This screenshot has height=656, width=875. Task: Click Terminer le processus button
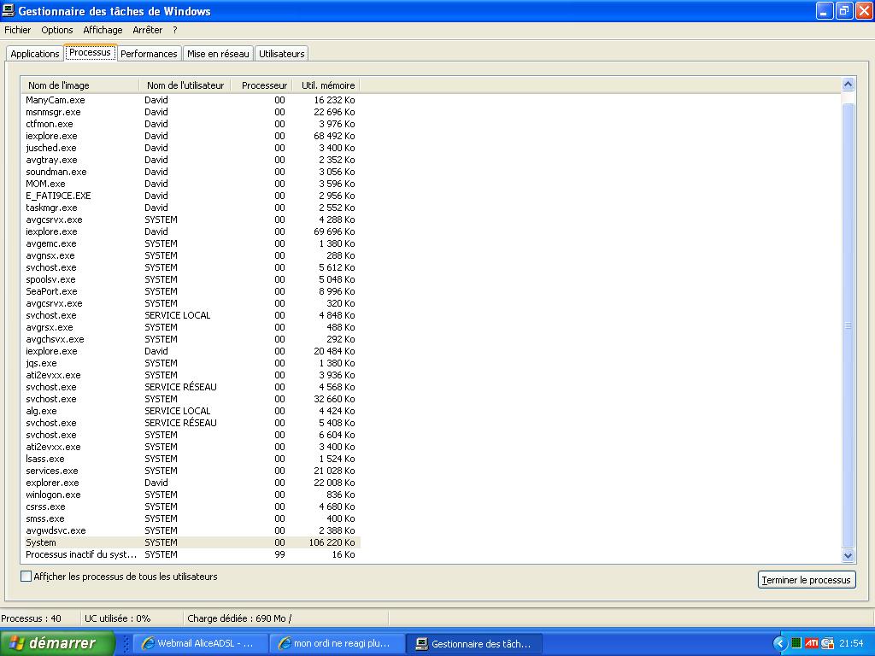point(807,580)
